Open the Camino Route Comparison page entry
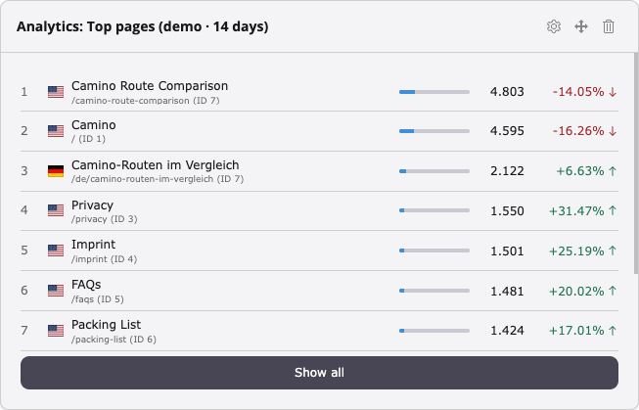The image size is (639, 410). [150, 86]
